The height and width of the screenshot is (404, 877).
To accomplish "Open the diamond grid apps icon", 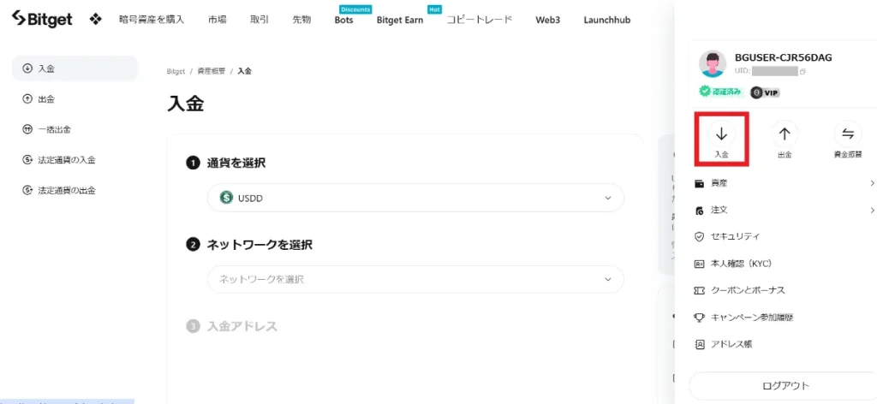I will pyautogui.click(x=96, y=20).
